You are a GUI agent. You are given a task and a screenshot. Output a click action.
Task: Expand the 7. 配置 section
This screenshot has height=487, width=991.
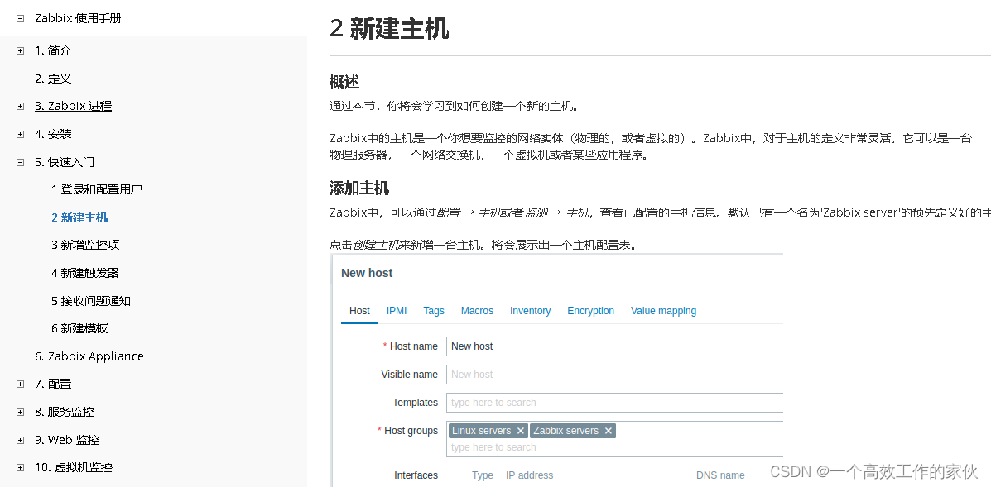coord(20,384)
